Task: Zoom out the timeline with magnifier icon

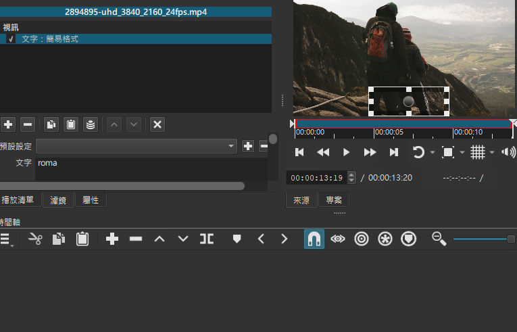Action: [439, 239]
